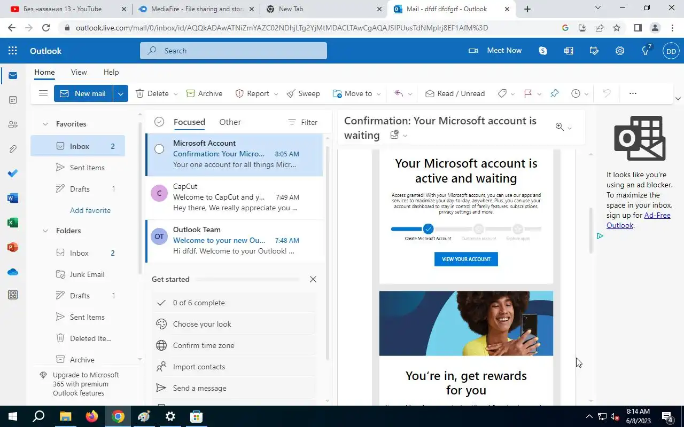684x427 pixels.
Task: Click the reading pane vertical scrollbar
Action: (591, 231)
